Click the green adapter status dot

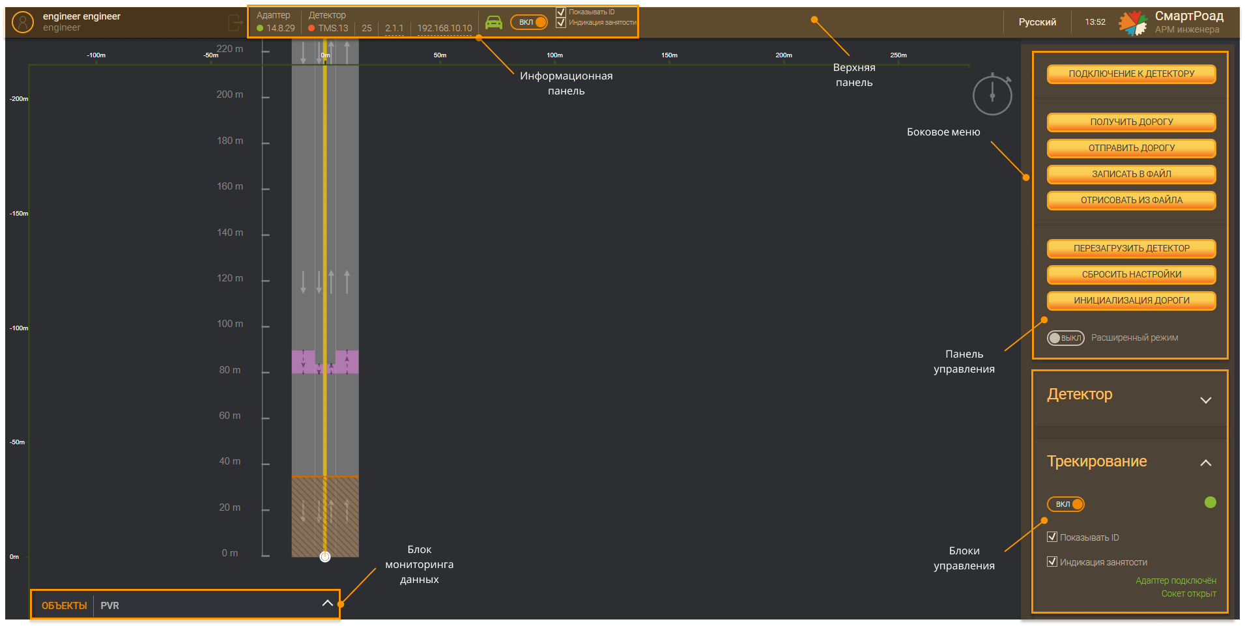point(260,28)
